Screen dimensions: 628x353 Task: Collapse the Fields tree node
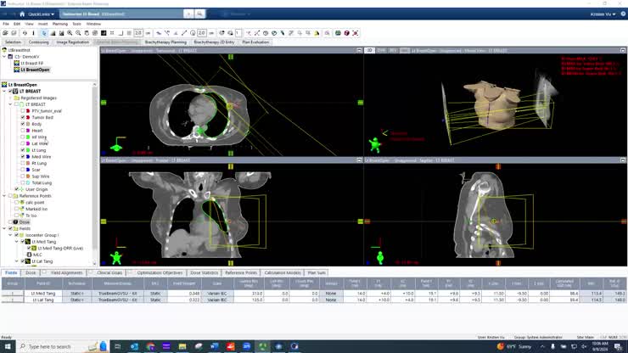coord(4,228)
